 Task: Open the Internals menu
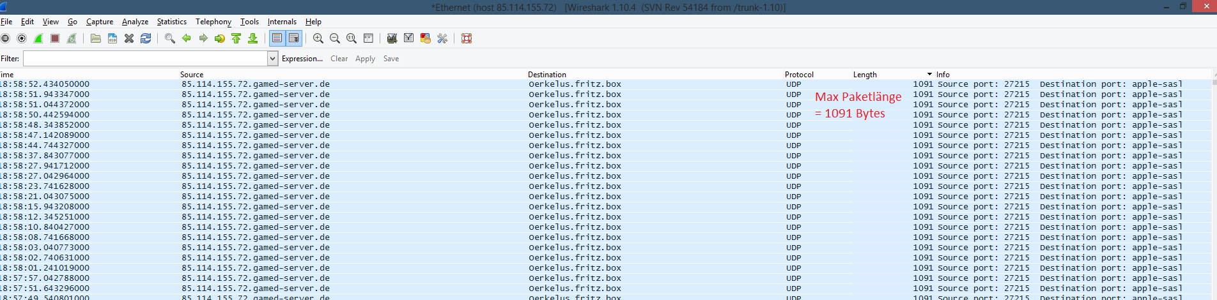click(282, 22)
